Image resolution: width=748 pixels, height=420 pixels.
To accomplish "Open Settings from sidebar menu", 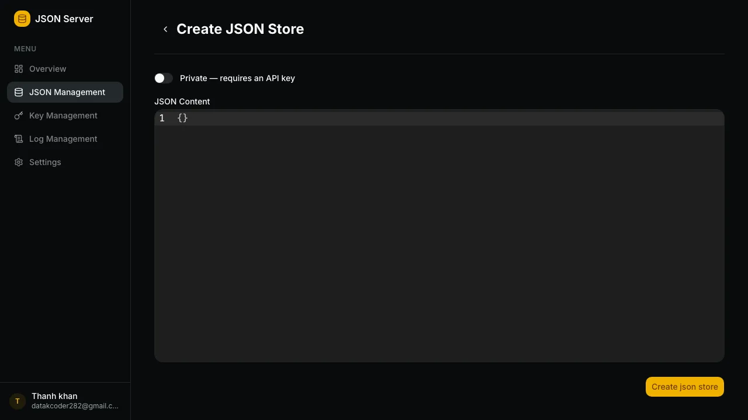I will (65, 162).
